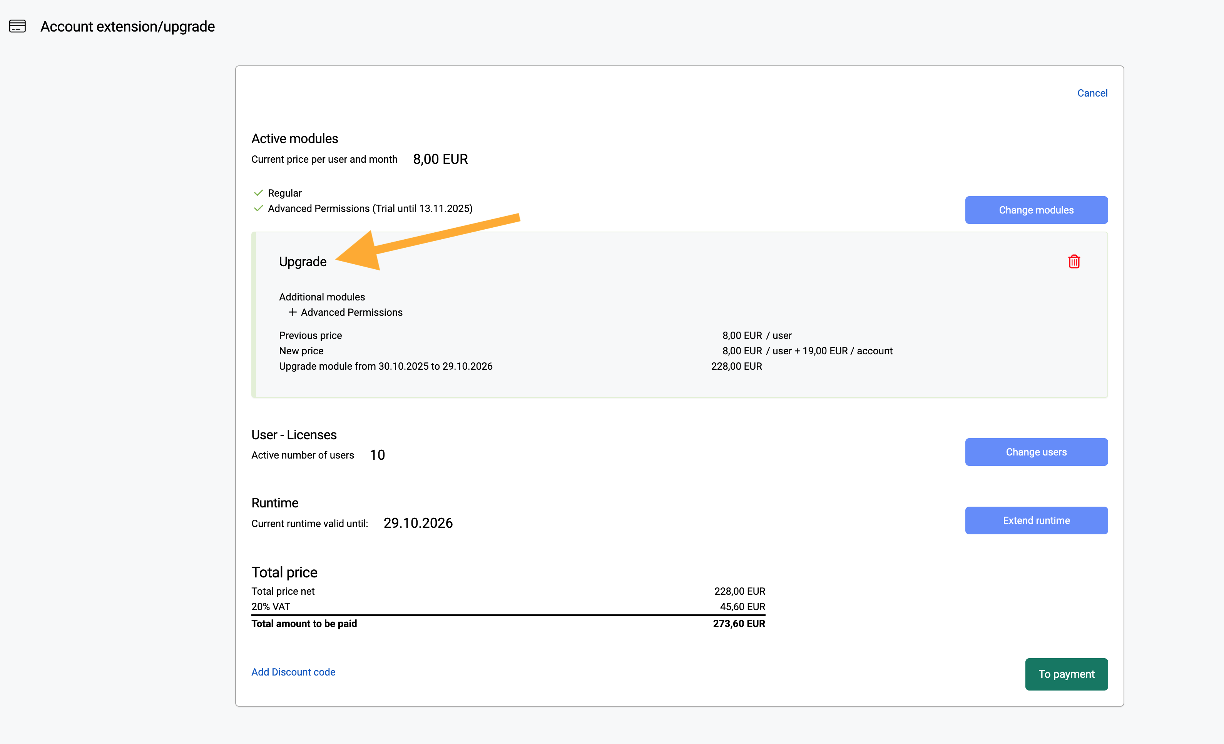This screenshot has height=744, width=1224.
Task: Select the 273,60 EUR total amount
Action: tap(739, 623)
